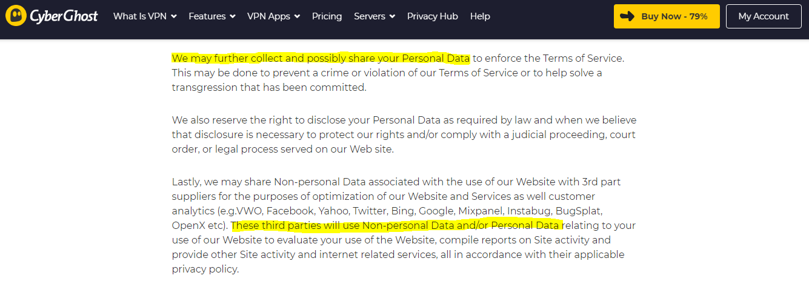Click the CyberGhost wordmark text
The image size is (809, 281).
coord(64,16)
